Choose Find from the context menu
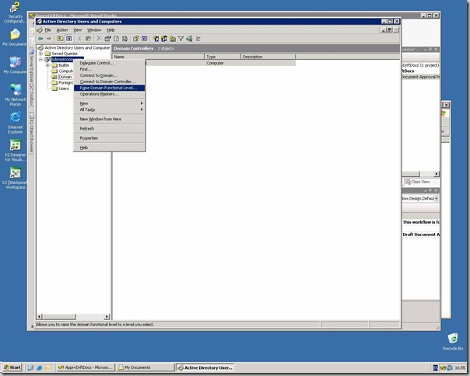Image resolution: width=470 pixels, height=376 pixels. 110,69
